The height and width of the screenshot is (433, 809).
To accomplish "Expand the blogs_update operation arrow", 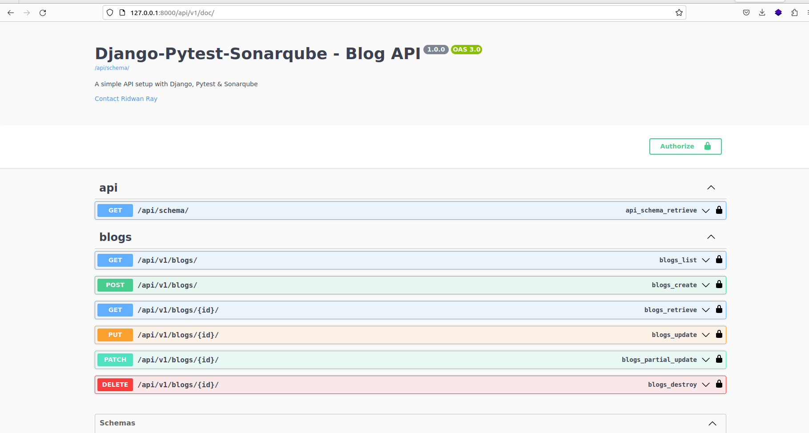I will point(706,335).
